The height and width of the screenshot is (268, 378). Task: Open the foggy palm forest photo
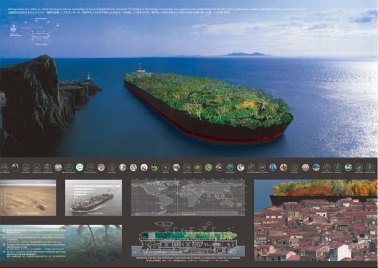click(61, 243)
